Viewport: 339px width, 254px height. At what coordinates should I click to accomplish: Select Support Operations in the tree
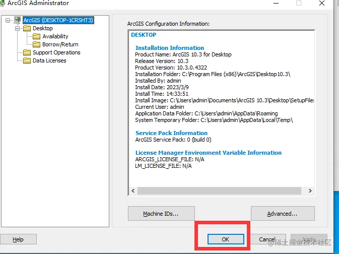pyautogui.click(x=56, y=52)
